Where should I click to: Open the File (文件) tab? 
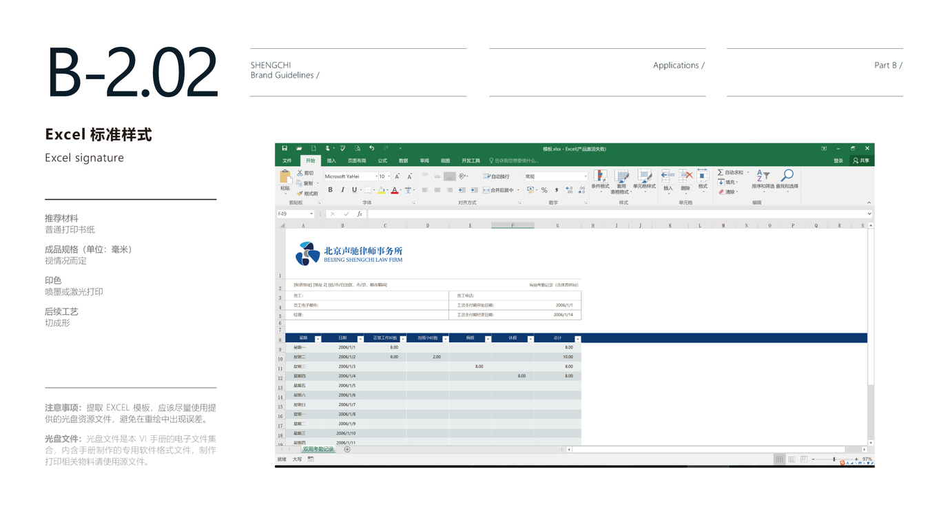pyautogui.click(x=287, y=160)
